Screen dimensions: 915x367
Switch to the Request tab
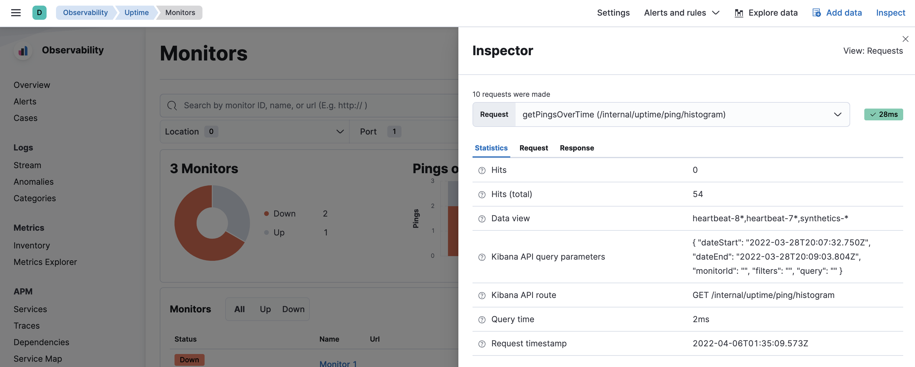[x=533, y=148]
